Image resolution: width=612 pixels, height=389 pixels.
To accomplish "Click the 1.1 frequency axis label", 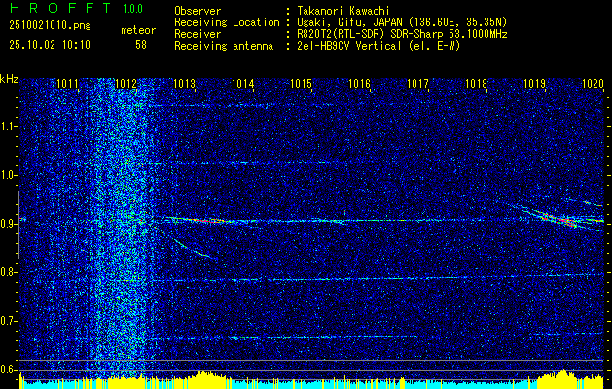I will pyautogui.click(x=7, y=126).
